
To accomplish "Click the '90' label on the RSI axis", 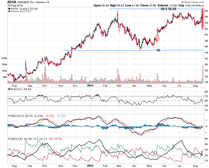I will point(206,92).
